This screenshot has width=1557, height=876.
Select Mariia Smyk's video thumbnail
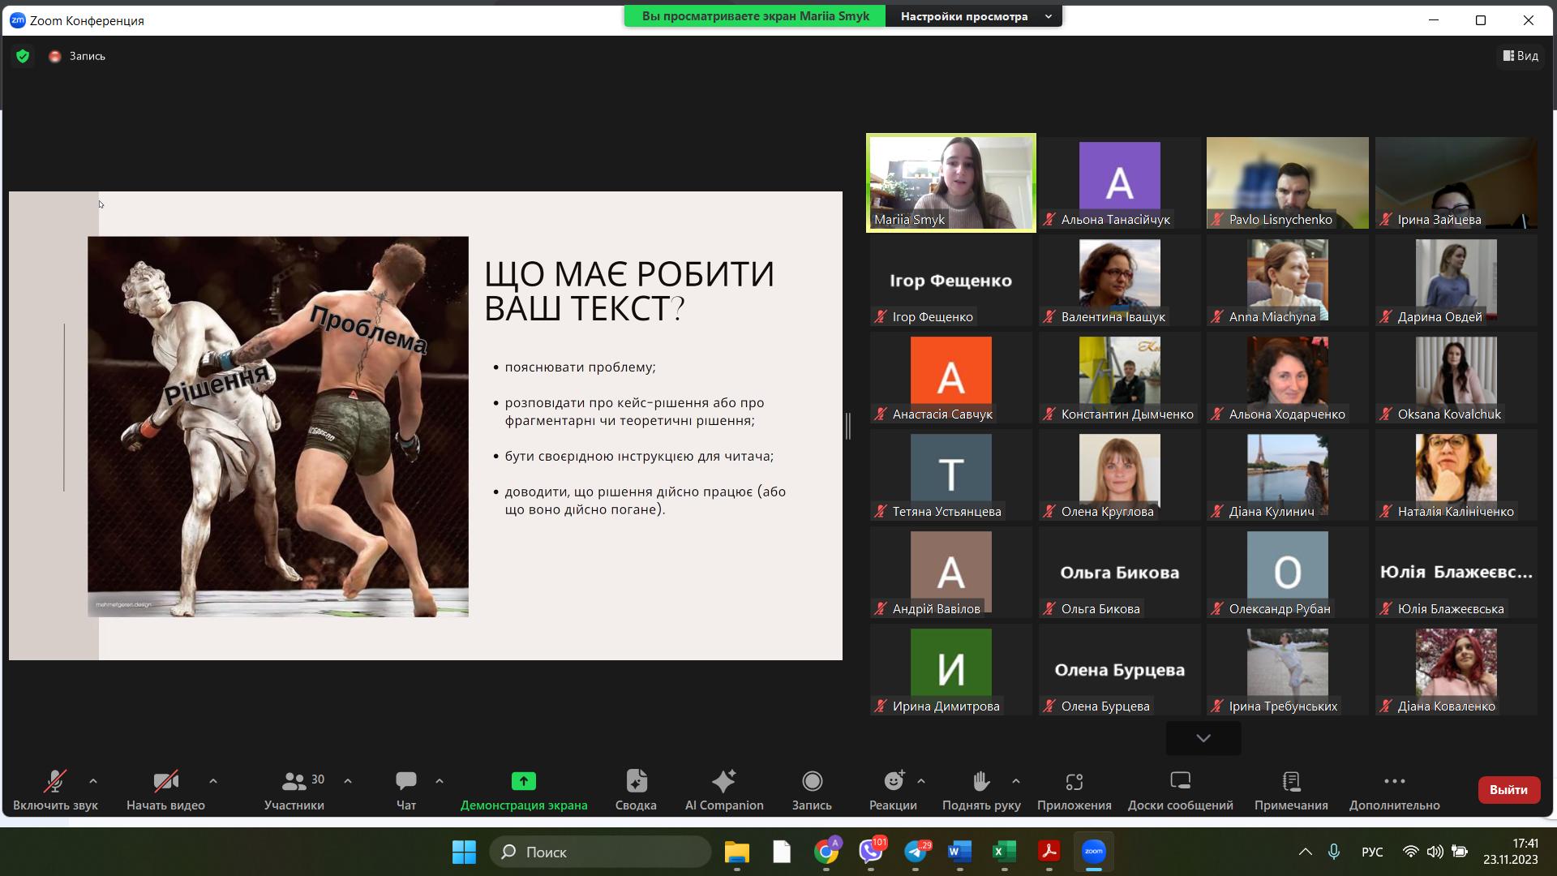tap(951, 182)
